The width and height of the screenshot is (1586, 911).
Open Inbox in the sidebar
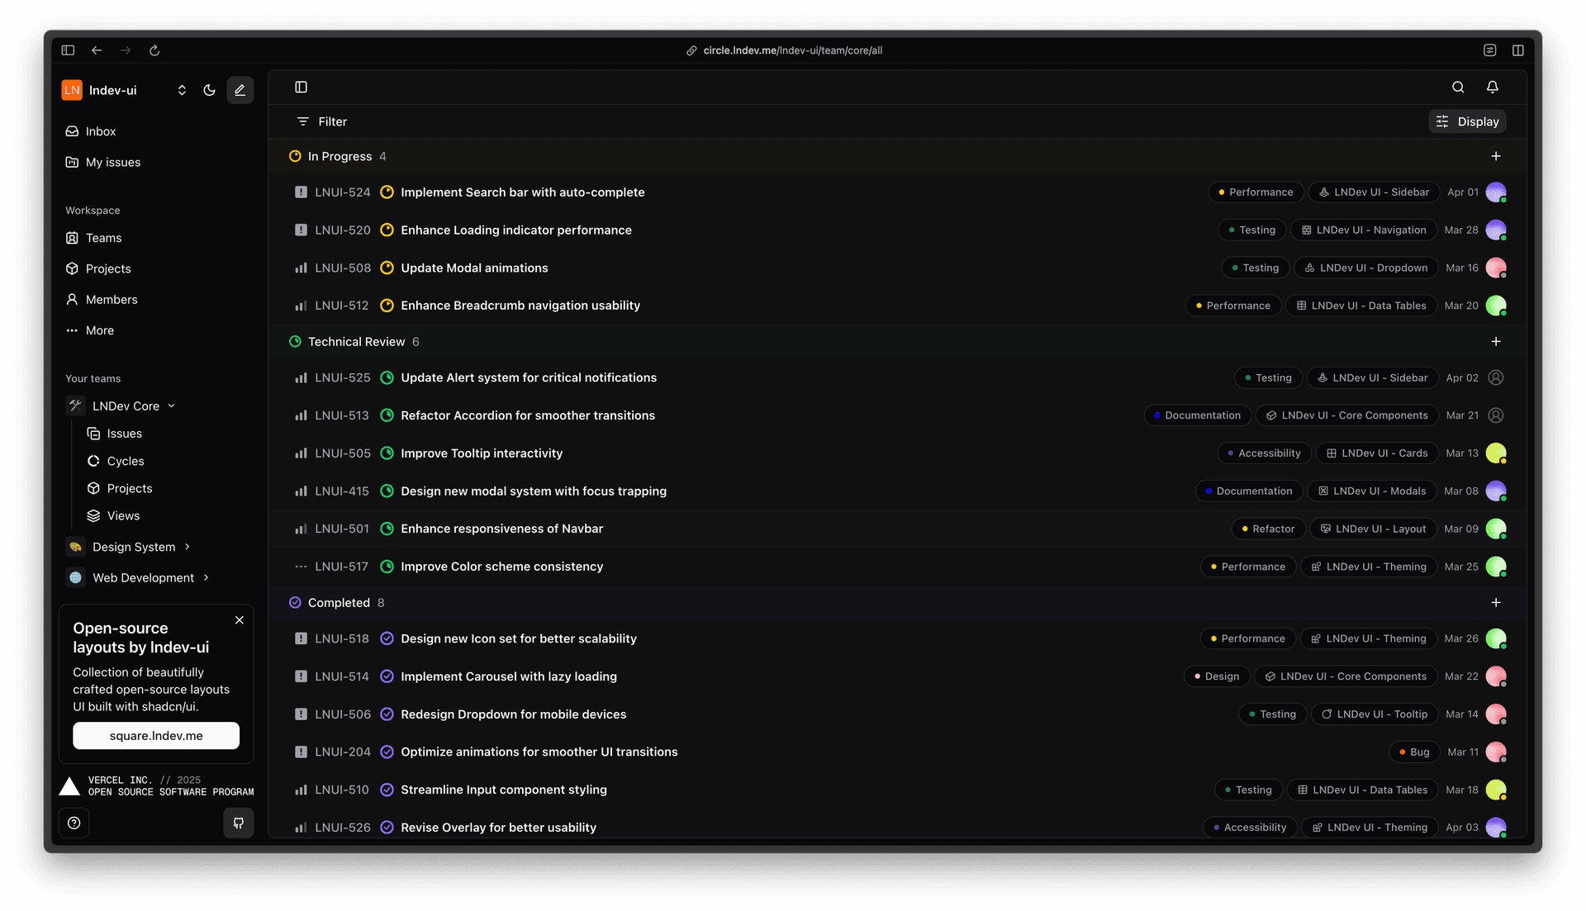click(x=100, y=131)
